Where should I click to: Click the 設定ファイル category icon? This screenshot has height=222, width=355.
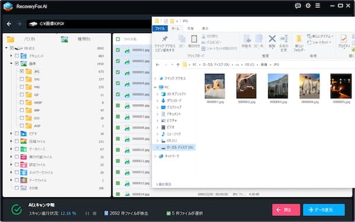[24, 165]
